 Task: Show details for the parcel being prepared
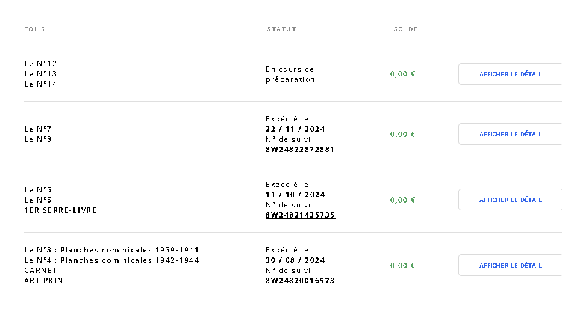coord(510,74)
